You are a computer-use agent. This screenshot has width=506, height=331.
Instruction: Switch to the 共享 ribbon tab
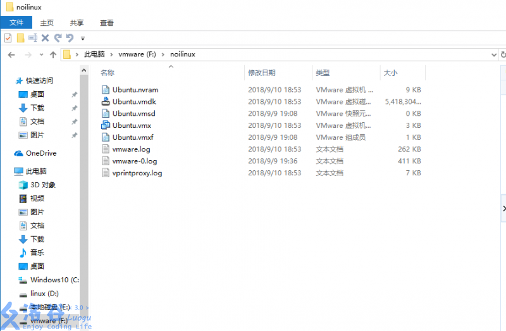[x=77, y=23]
